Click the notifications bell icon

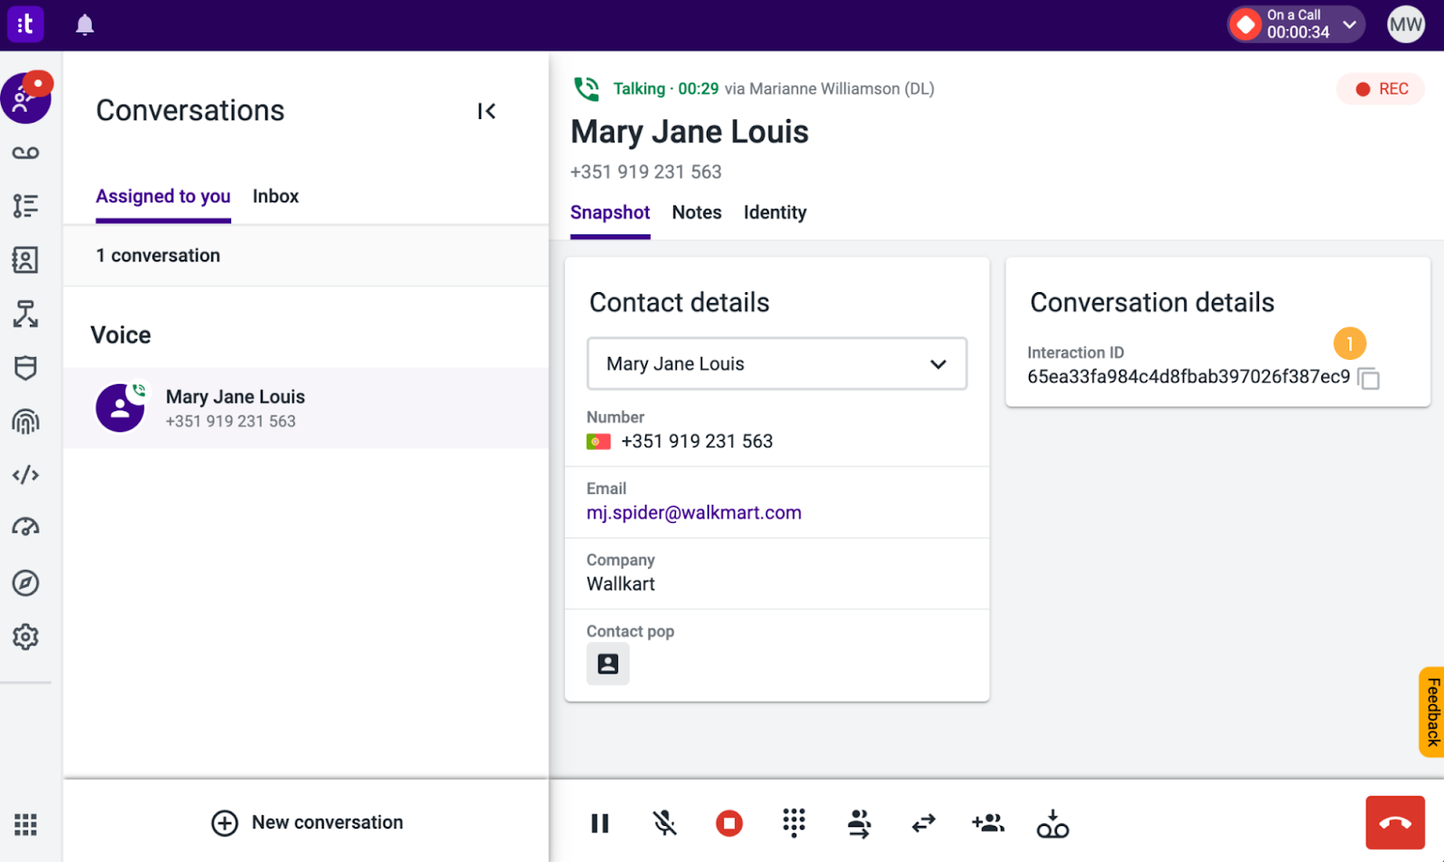point(85,25)
